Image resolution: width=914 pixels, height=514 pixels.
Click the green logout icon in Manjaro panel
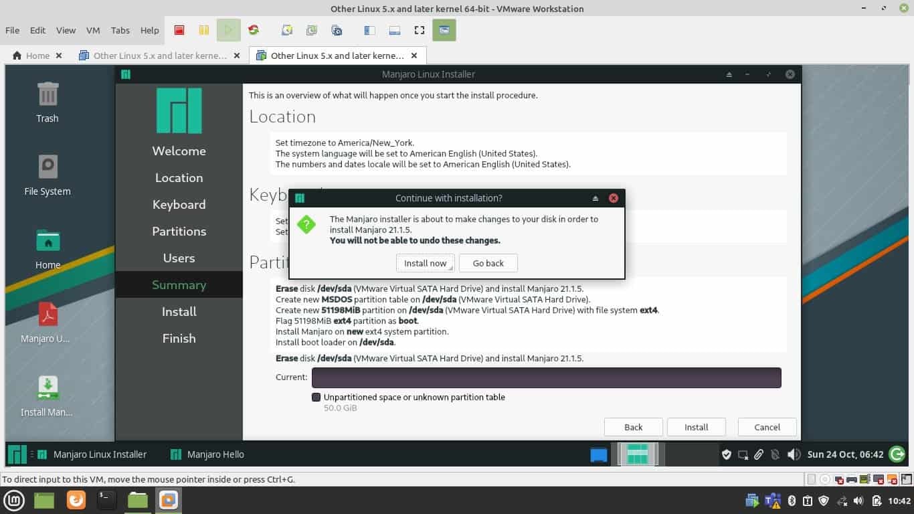coord(897,454)
